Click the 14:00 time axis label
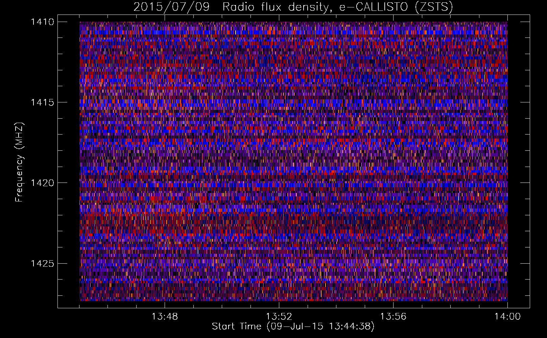This screenshot has width=547, height=338. 507,317
